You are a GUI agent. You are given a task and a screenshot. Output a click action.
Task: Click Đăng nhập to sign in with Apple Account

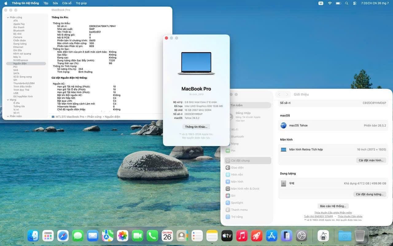[243, 113]
